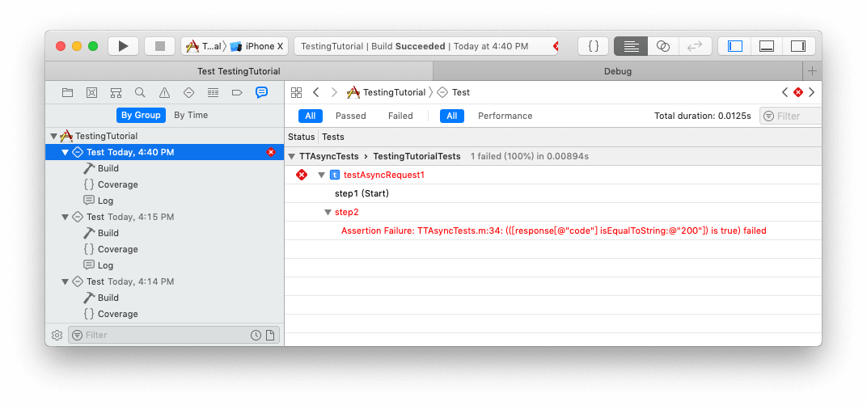The height and width of the screenshot is (406, 867).
Task: Jump to next issue arrow
Action: point(811,92)
